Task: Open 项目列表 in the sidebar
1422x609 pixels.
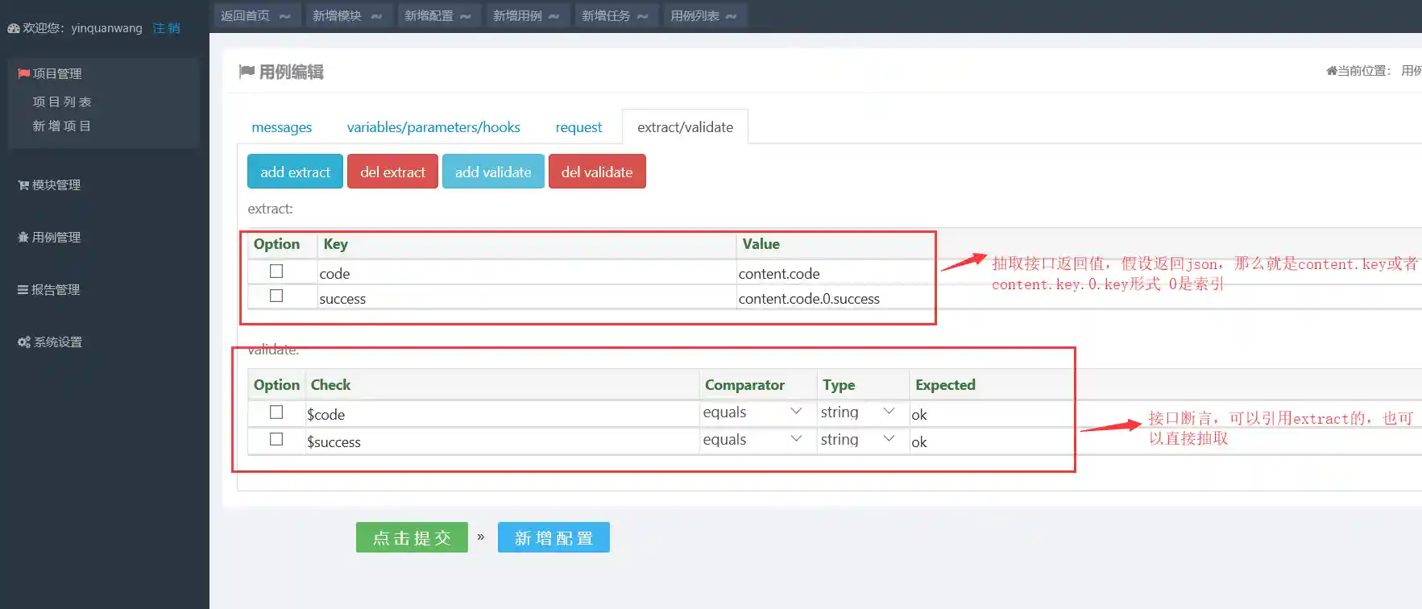Action: pos(62,101)
